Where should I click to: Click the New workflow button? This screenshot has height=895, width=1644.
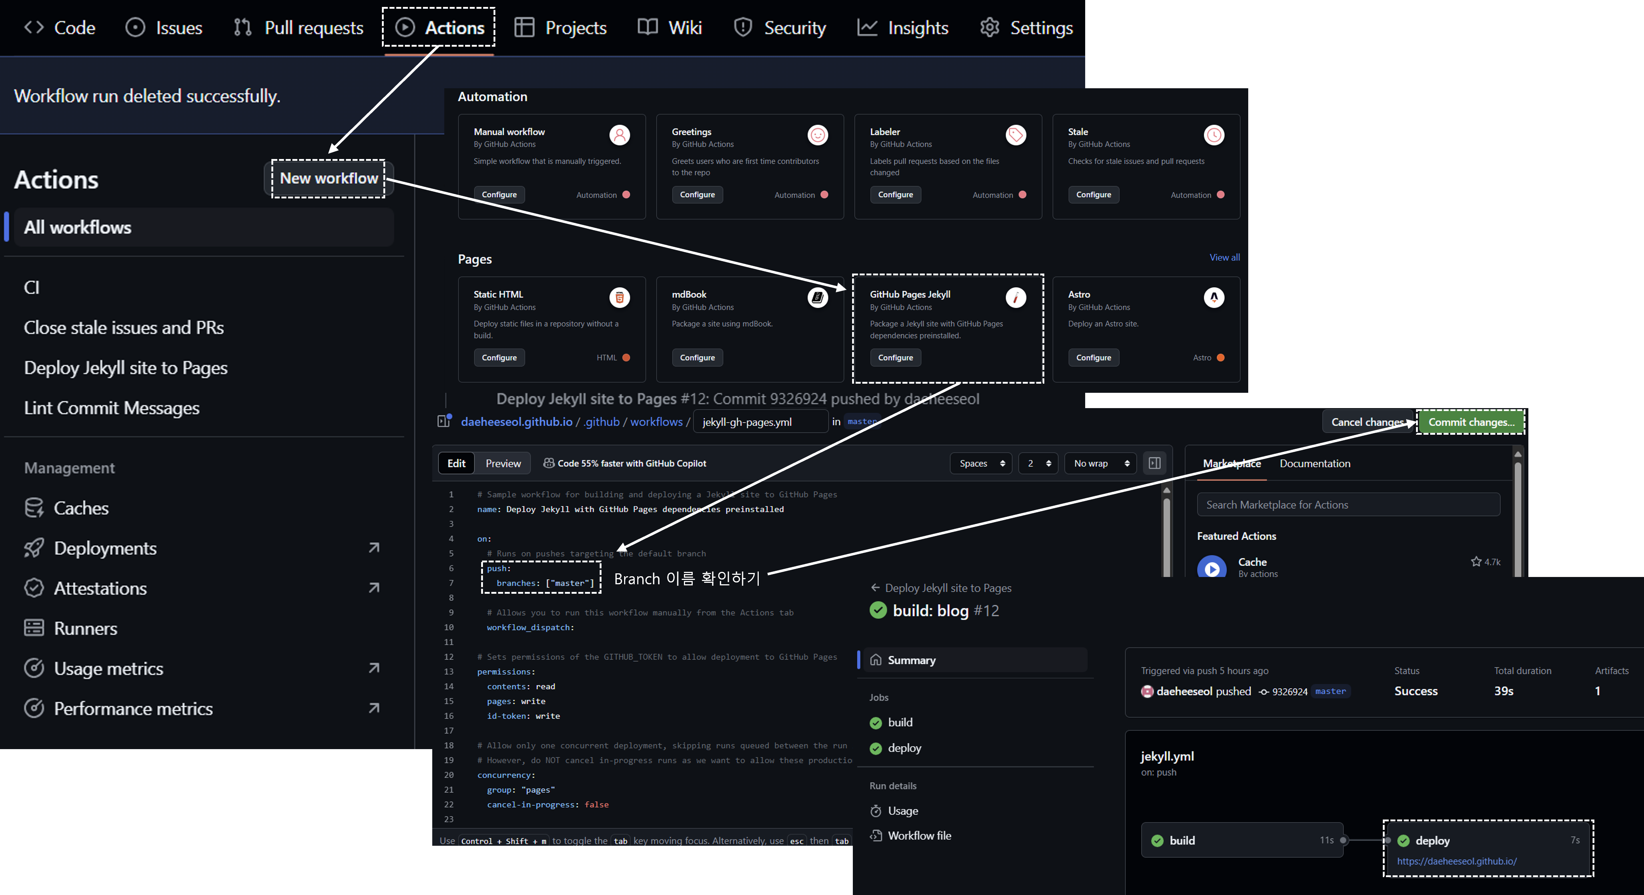[329, 179]
